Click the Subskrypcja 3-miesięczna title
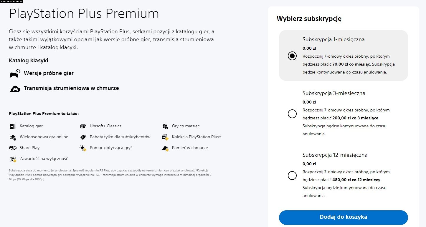 click(x=334, y=93)
